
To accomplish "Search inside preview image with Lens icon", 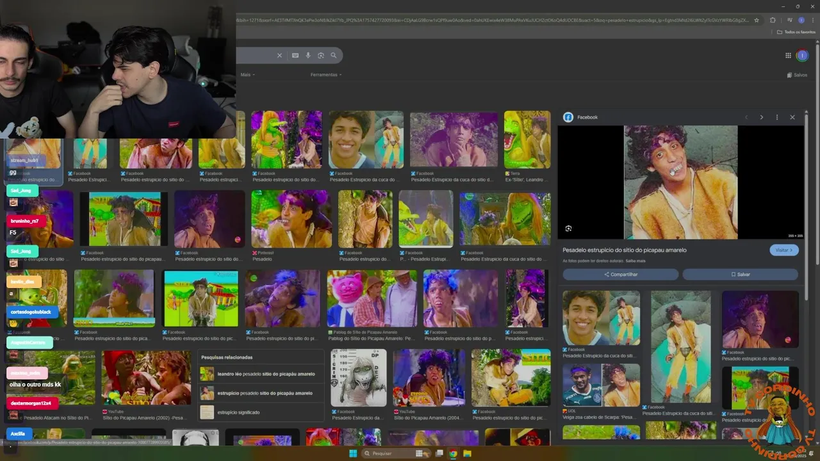I will coord(568,229).
